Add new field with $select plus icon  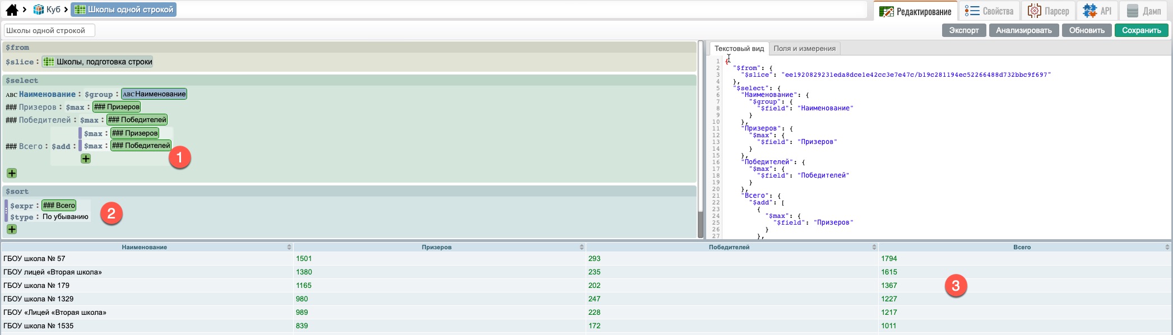12,173
